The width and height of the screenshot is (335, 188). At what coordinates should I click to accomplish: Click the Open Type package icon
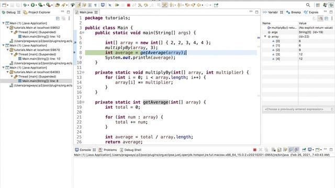[x=58, y=5]
